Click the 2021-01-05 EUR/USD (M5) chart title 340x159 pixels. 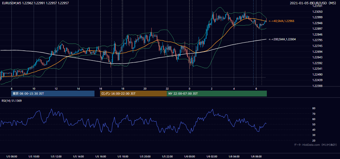pyautogui.click(x=313, y=3)
